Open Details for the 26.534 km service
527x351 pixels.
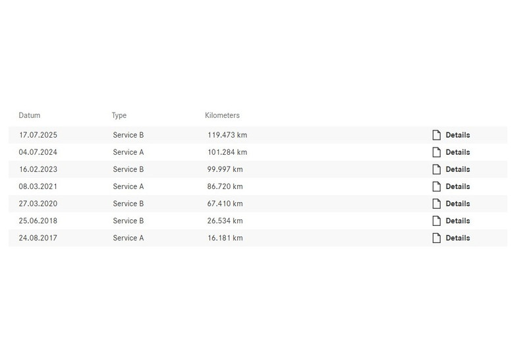(457, 221)
